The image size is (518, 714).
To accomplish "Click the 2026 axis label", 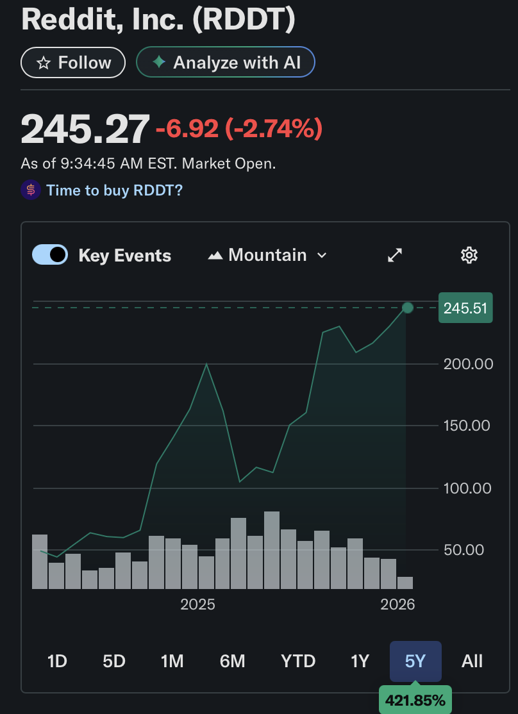I will [397, 604].
